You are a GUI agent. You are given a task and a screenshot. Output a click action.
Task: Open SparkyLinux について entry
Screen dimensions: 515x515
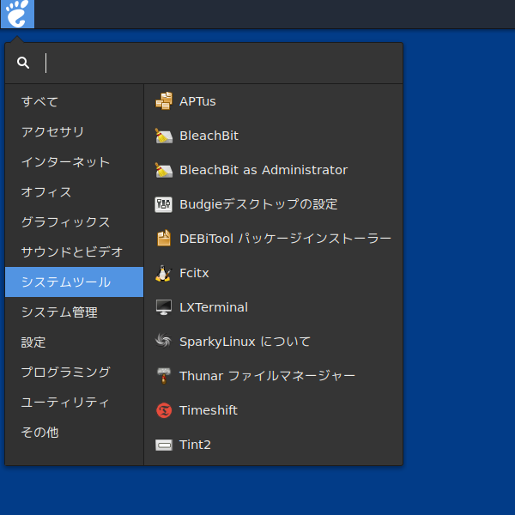[245, 342]
